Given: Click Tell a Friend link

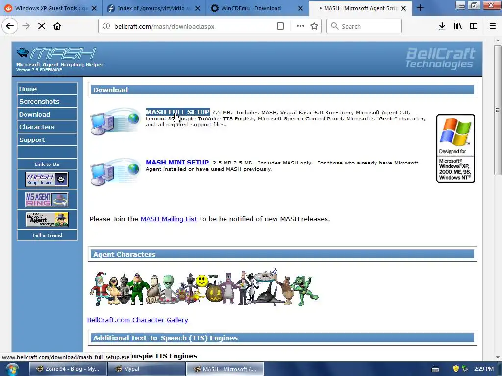Looking at the screenshot, I should coord(47,235).
